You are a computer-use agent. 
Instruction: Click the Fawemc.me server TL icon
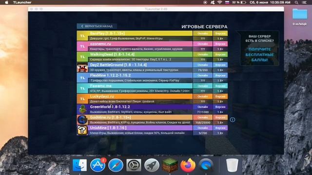point(82,88)
